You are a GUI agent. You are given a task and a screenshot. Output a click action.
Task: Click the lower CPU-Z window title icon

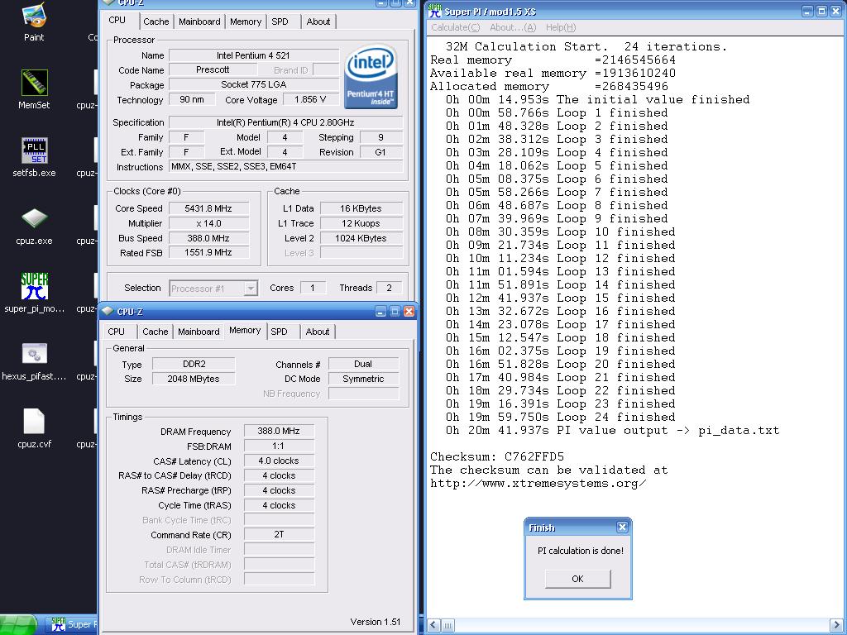coord(108,312)
